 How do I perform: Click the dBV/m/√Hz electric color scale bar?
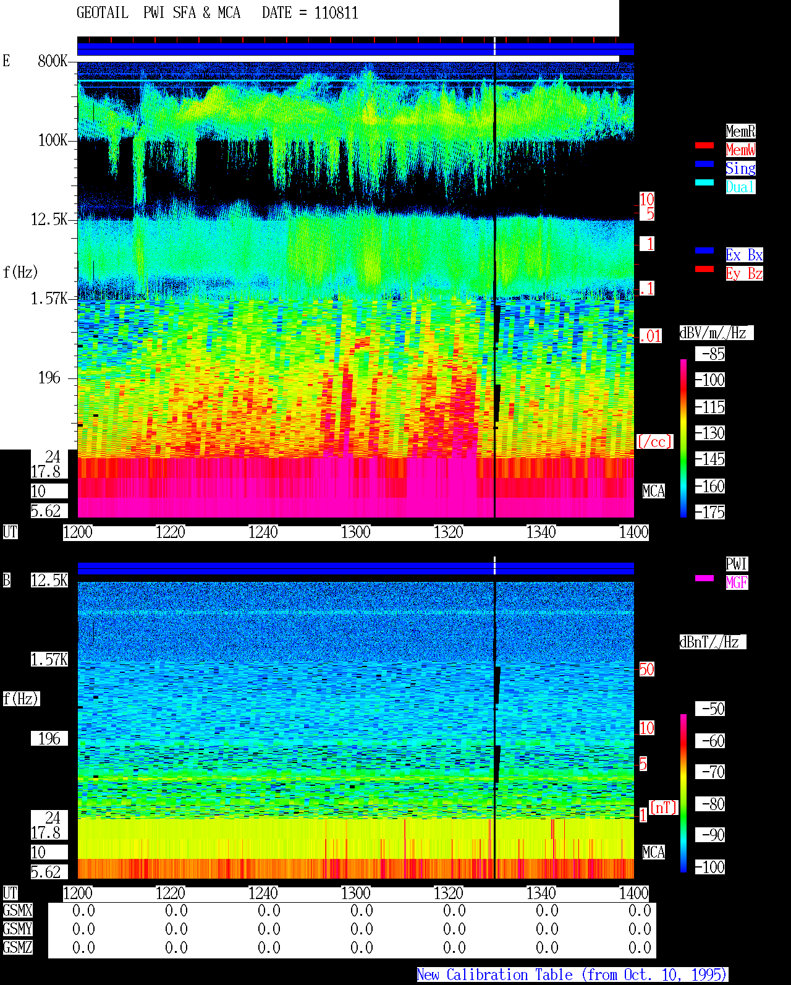tap(683, 438)
